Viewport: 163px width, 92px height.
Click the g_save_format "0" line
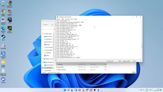64,33
